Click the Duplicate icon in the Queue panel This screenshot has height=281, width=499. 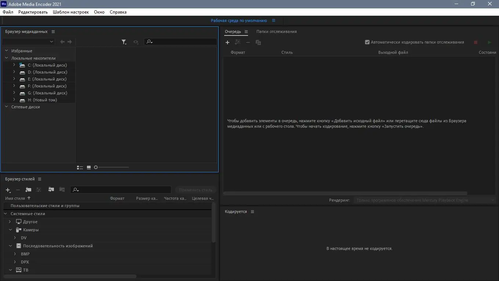[258, 42]
